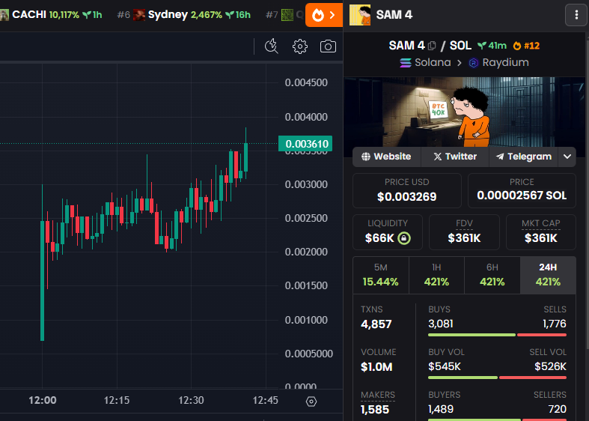The image size is (589, 421).
Task: Open the CACHI trending token
Action: pyautogui.click(x=51, y=15)
